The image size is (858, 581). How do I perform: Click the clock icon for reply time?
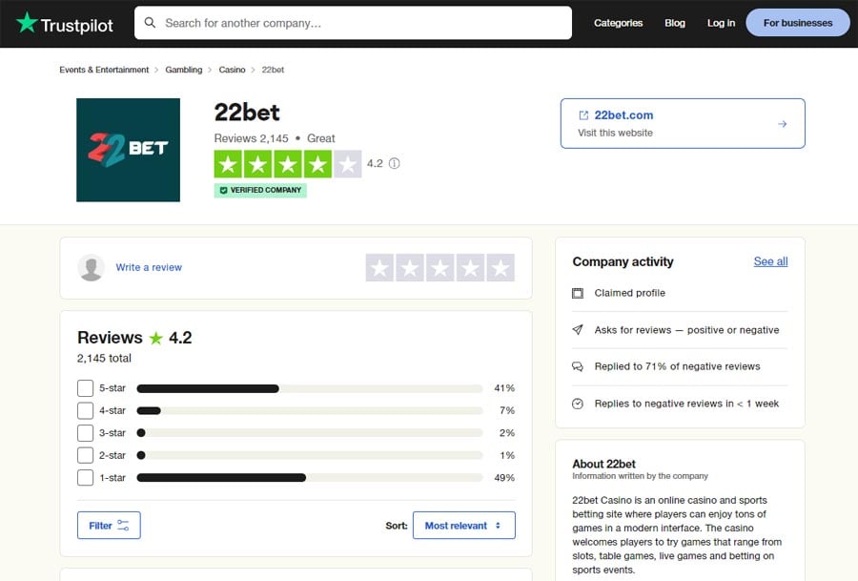578,404
